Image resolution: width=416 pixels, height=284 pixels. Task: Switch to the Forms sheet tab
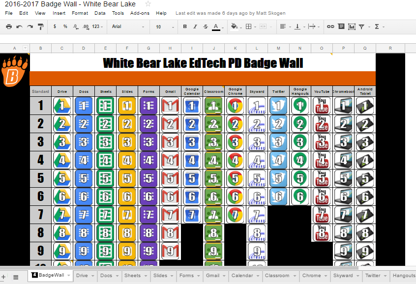[186, 276]
